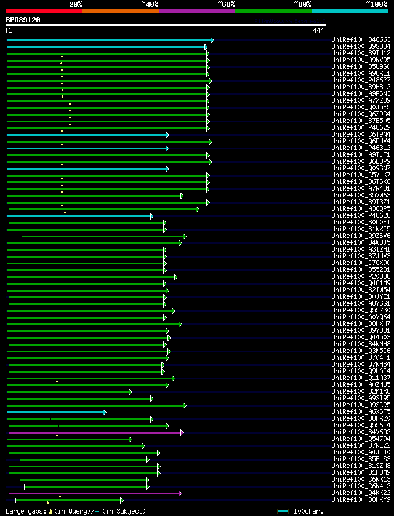Click the UniRef100_A7XZU9 label
Viewport: 394px width, 516px height.
coord(361,101)
